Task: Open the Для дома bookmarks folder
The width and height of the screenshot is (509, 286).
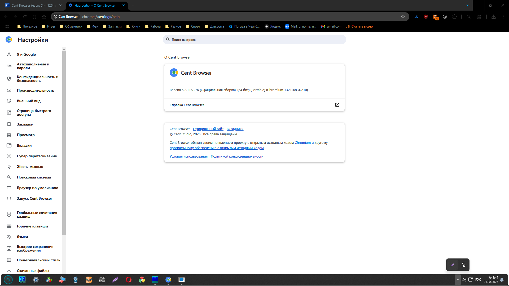Action: point(214,26)
